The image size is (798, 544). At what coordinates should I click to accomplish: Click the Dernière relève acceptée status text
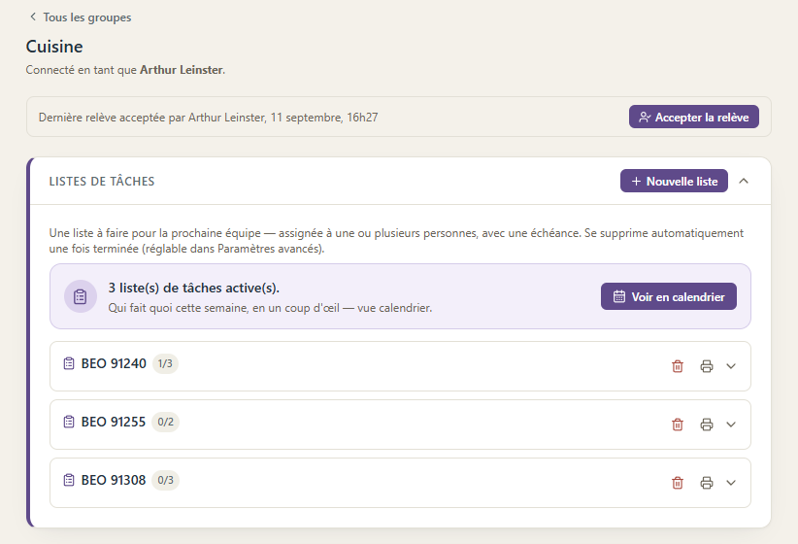click(208, 118)
